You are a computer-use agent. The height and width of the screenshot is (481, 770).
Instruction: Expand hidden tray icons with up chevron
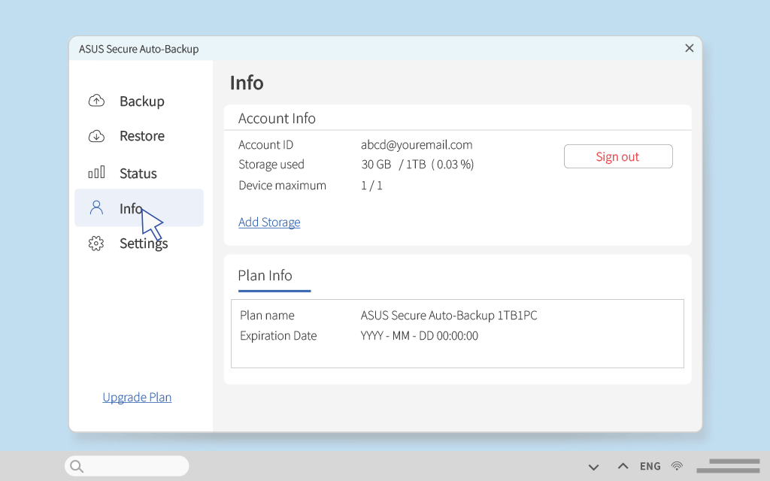[x=623, y=465]
